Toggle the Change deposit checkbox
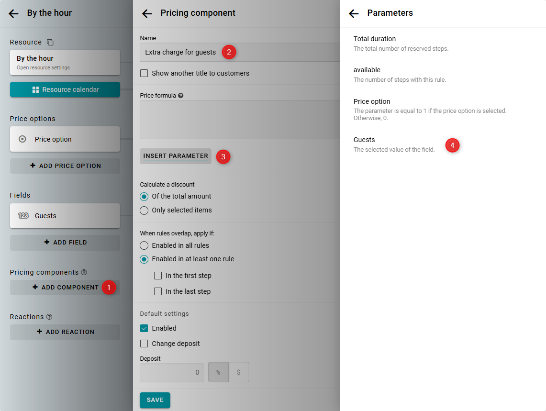Image resolution: width=546 pixels, height=411 pixels. click(x=144, y=344)
